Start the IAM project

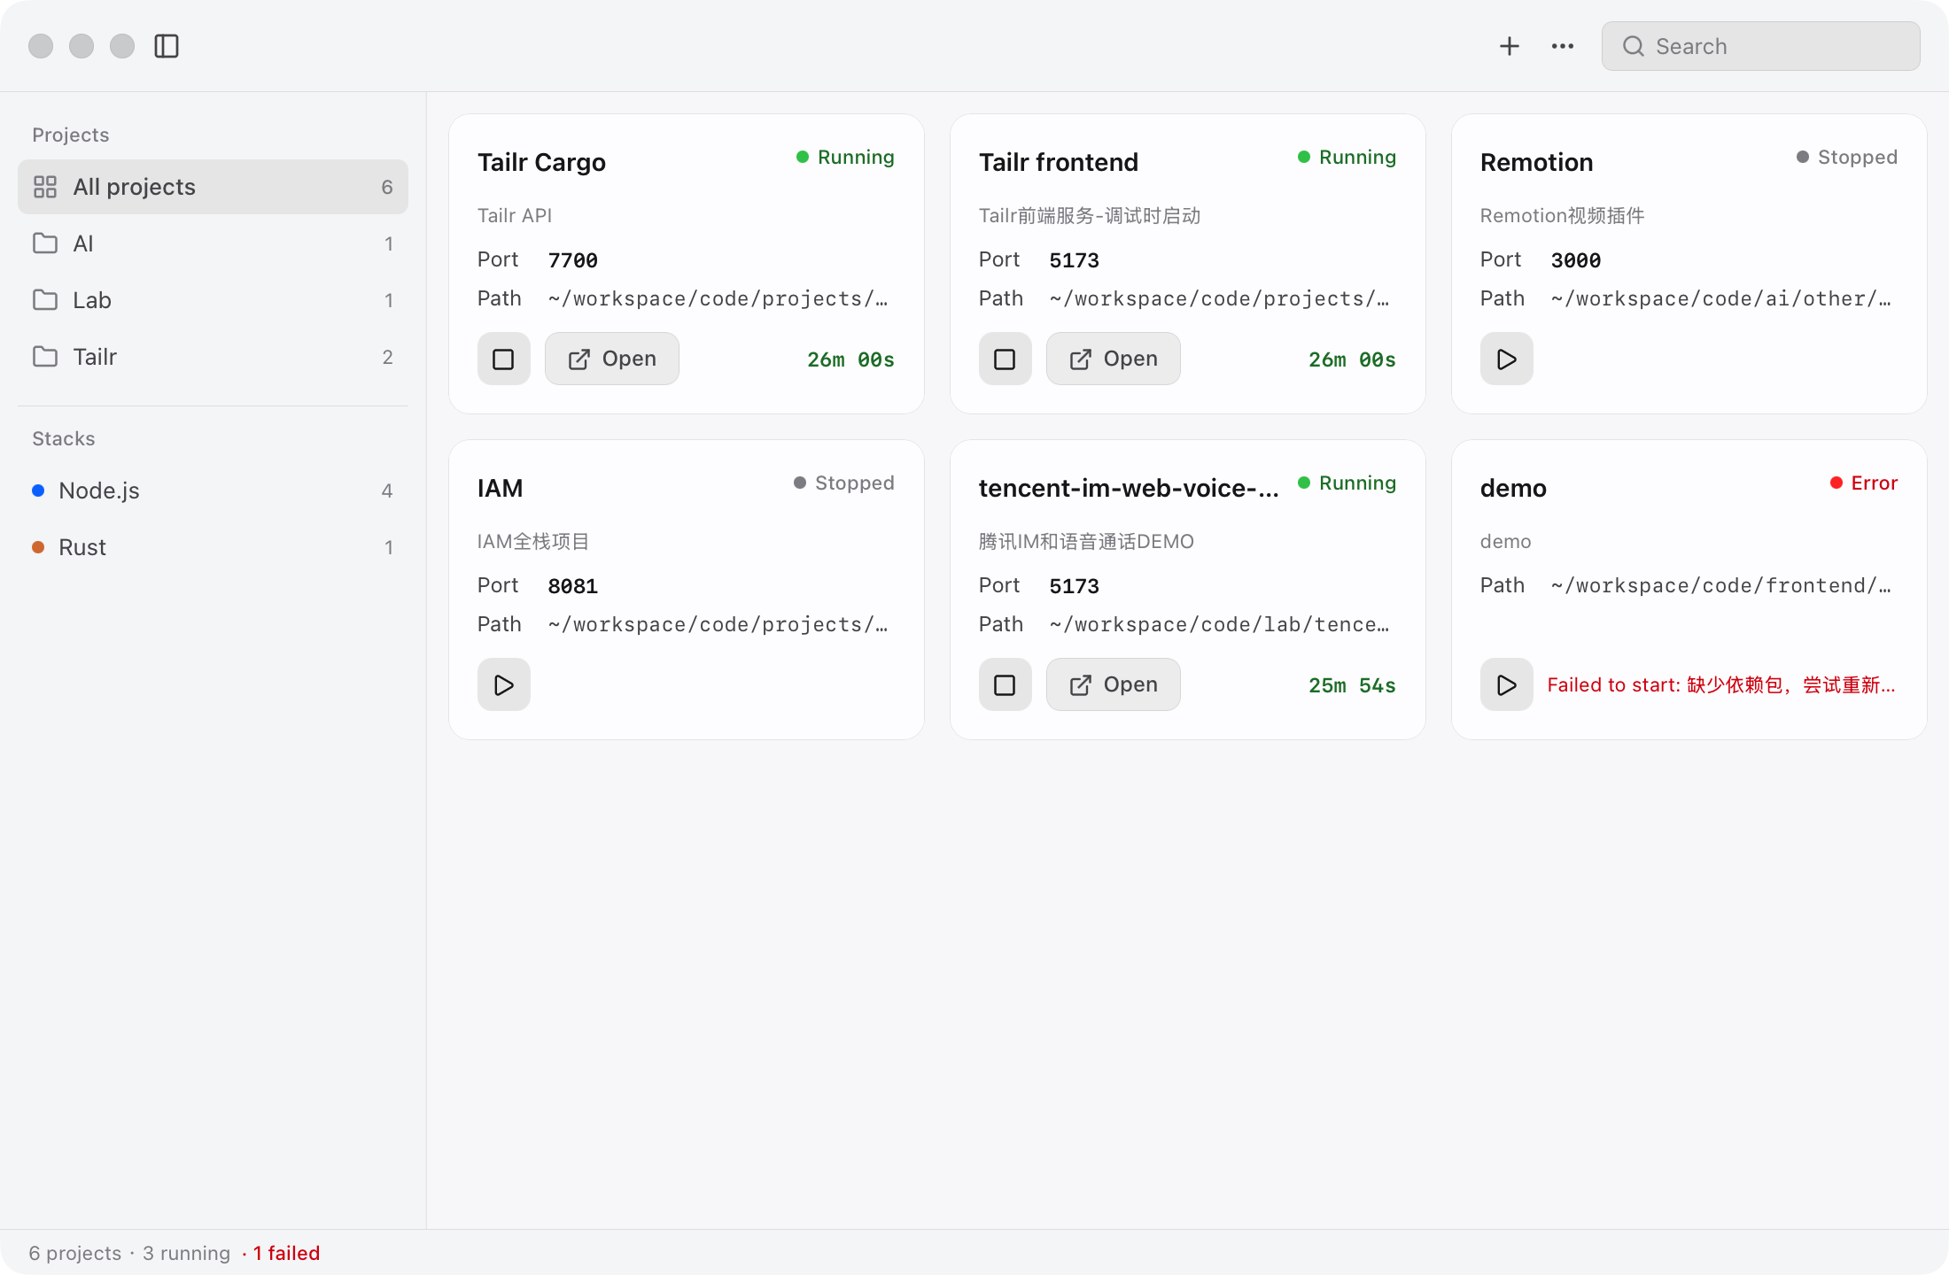tap(503, 684)
